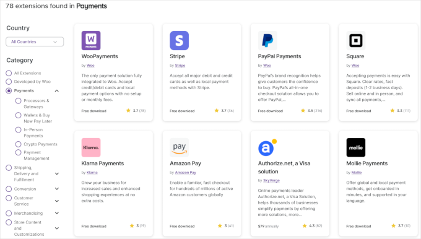Viewport: 421px width, 239px height.
Task: Open the Stripe developer link
Action: coord(180,66)
